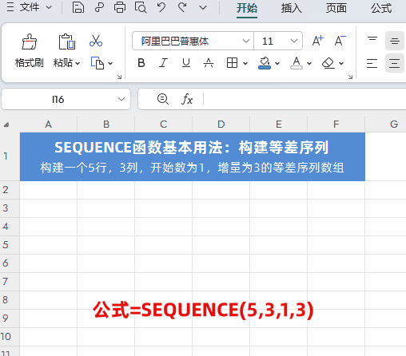This screenshot has width=406, height=356.
Task: Expand the Copy options dropdown arrow
Action: pos(110,63)
